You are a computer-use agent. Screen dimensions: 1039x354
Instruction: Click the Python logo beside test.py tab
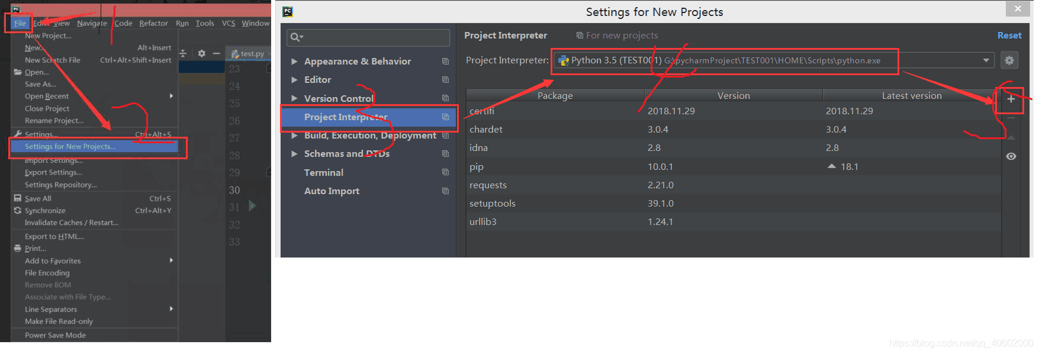click(236, 53)
